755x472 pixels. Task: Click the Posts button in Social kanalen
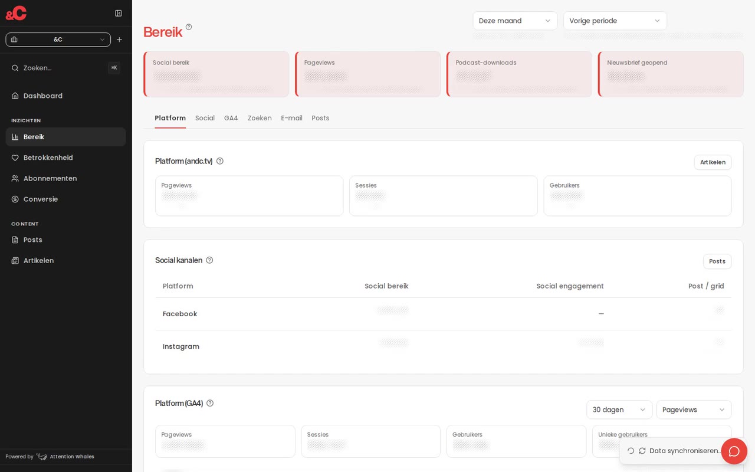717,261
